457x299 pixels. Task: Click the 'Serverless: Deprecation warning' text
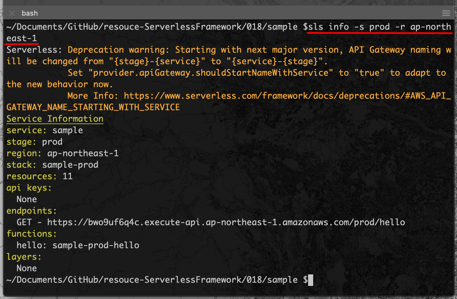click(88, 50)
